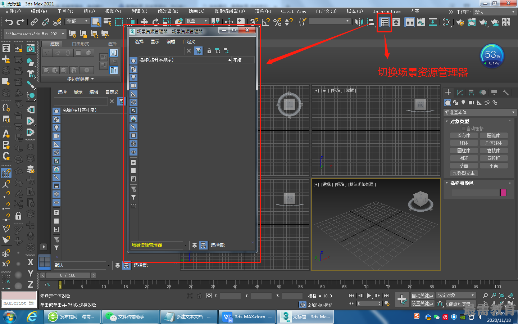Open the Select by Name dialog icon
Viewport: 518px width, 324px height.
(107, 22)
